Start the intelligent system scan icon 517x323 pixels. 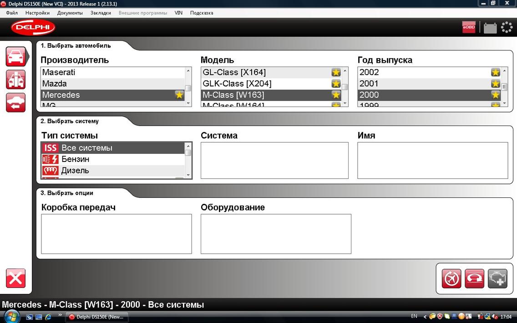click(x=451, y=279)
